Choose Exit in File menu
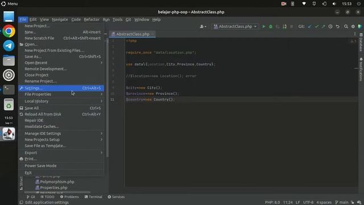The image size is (364, 205). click(x=61, y=173)
